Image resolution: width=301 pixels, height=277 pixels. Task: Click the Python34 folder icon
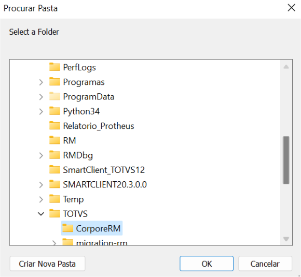(x=54, y=111)
